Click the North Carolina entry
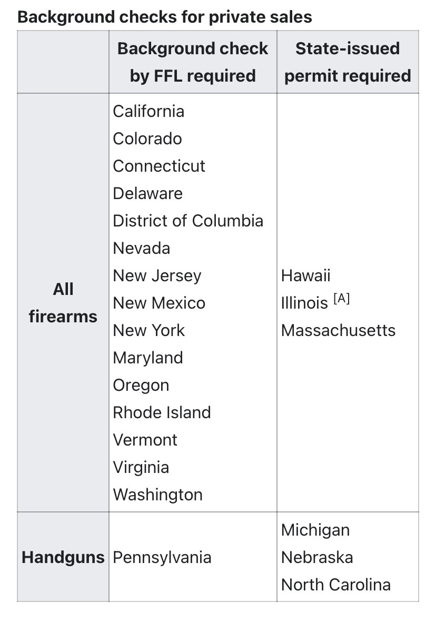This screenshot has width=436, height=622. 335,585
